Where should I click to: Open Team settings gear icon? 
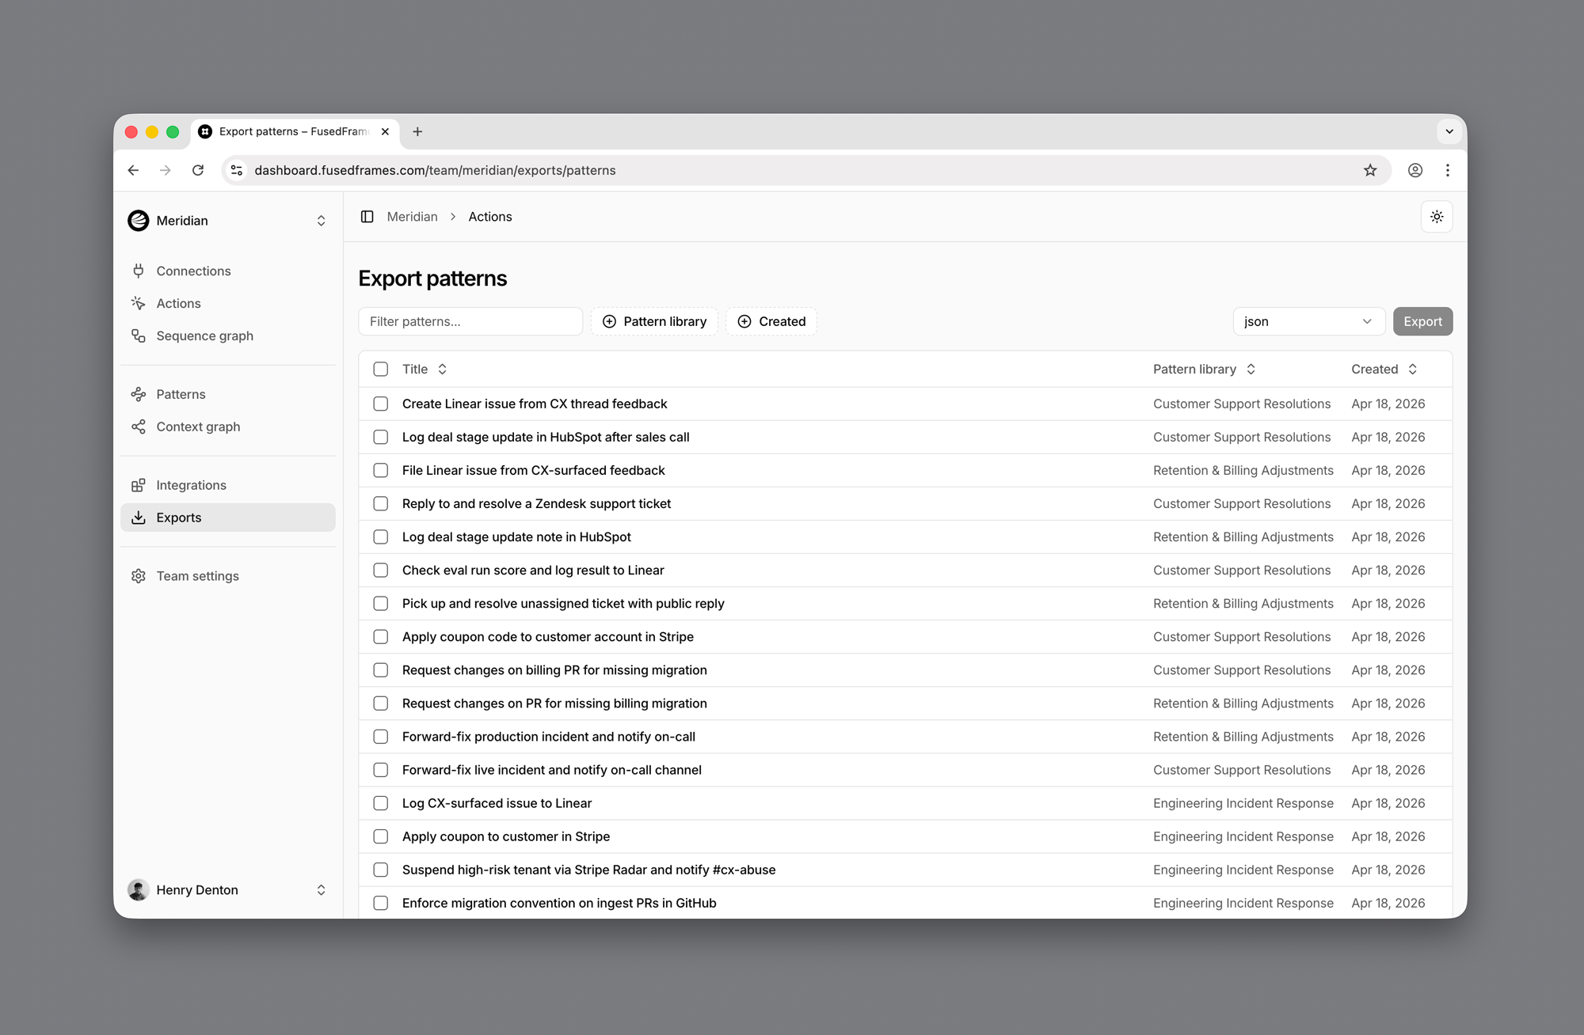point(139,576)
